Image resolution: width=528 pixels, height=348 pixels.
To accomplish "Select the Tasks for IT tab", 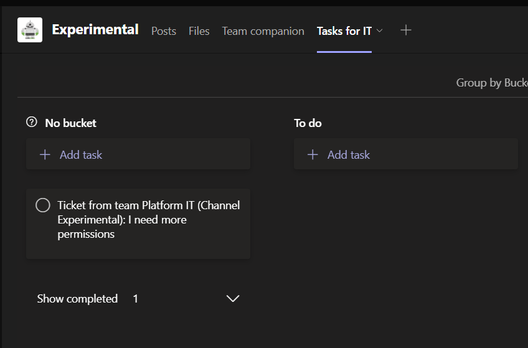I will (x=344, y=31).
